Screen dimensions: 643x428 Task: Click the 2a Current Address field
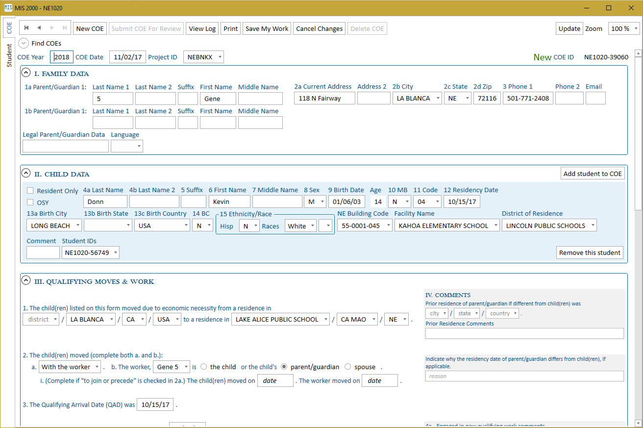point(325,98)
